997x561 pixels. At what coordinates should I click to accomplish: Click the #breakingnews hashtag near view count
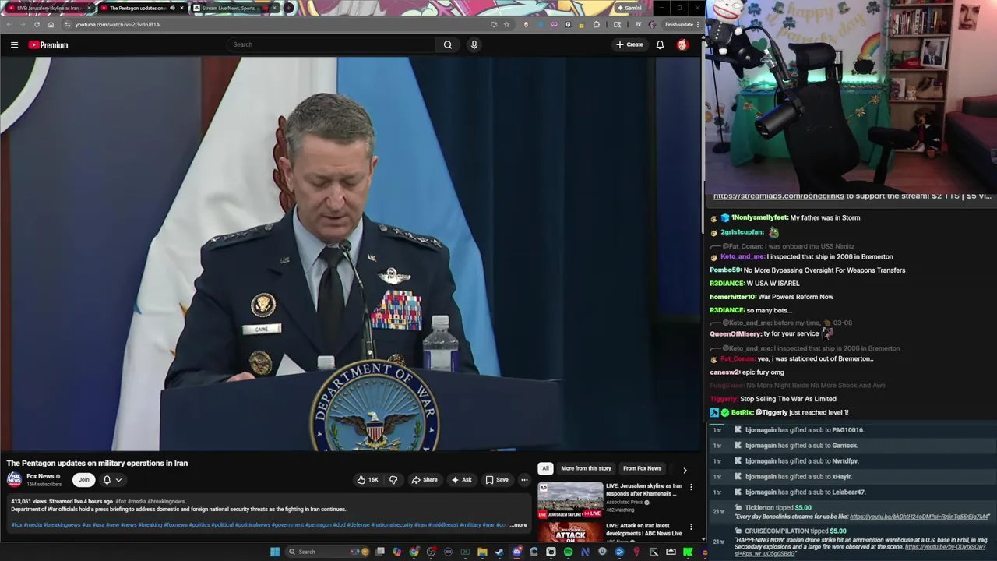[x=166, y=502]
